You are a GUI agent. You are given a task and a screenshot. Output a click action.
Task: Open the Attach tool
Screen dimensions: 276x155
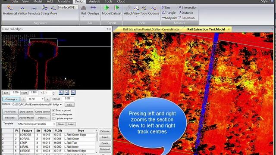(x=128, y=10)
